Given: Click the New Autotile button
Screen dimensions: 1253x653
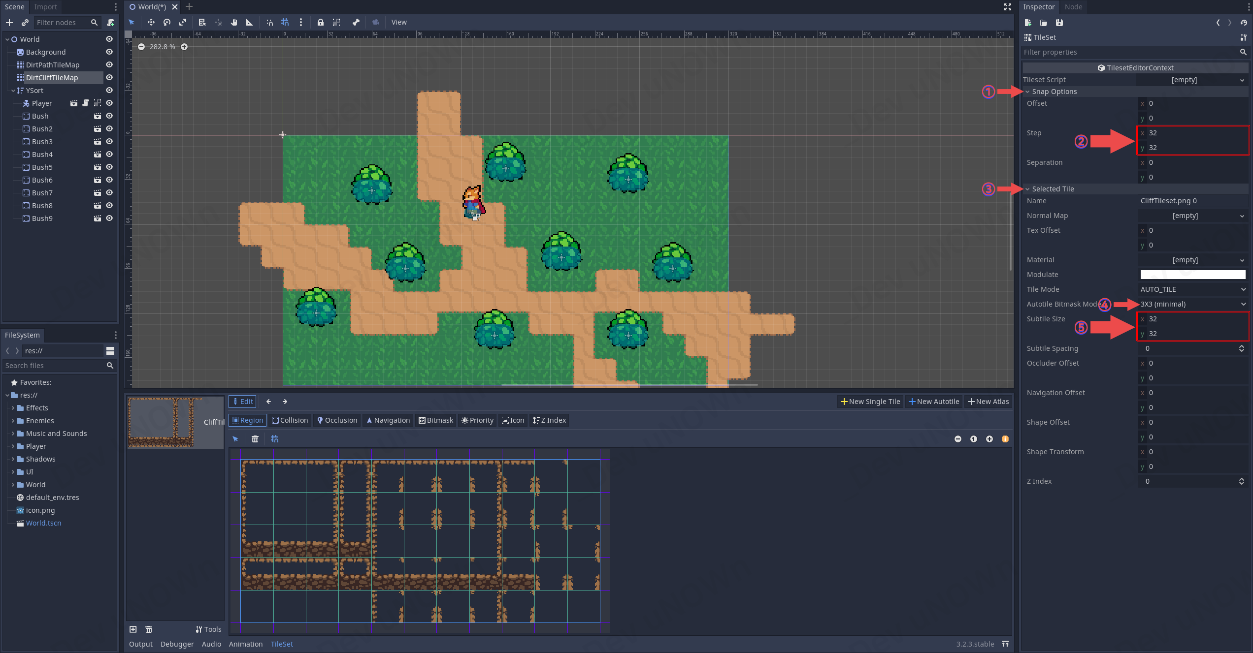Looking at the screenshot, I should point(934,402).
